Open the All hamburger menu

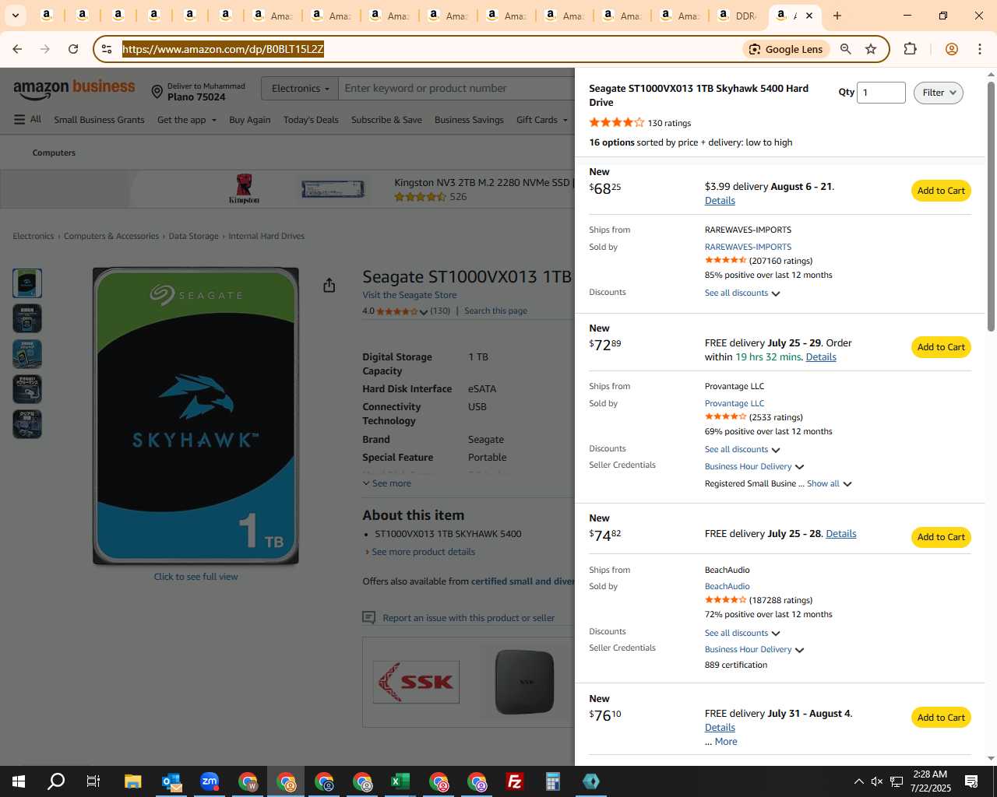[27, 120]
